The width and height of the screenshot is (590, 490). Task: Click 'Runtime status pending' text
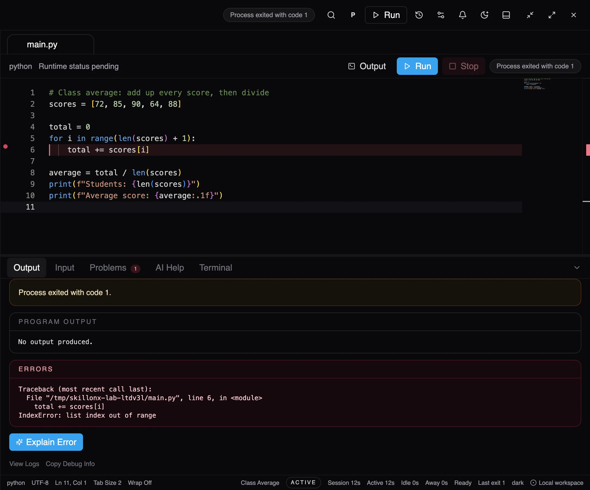[x=79, y=66]
